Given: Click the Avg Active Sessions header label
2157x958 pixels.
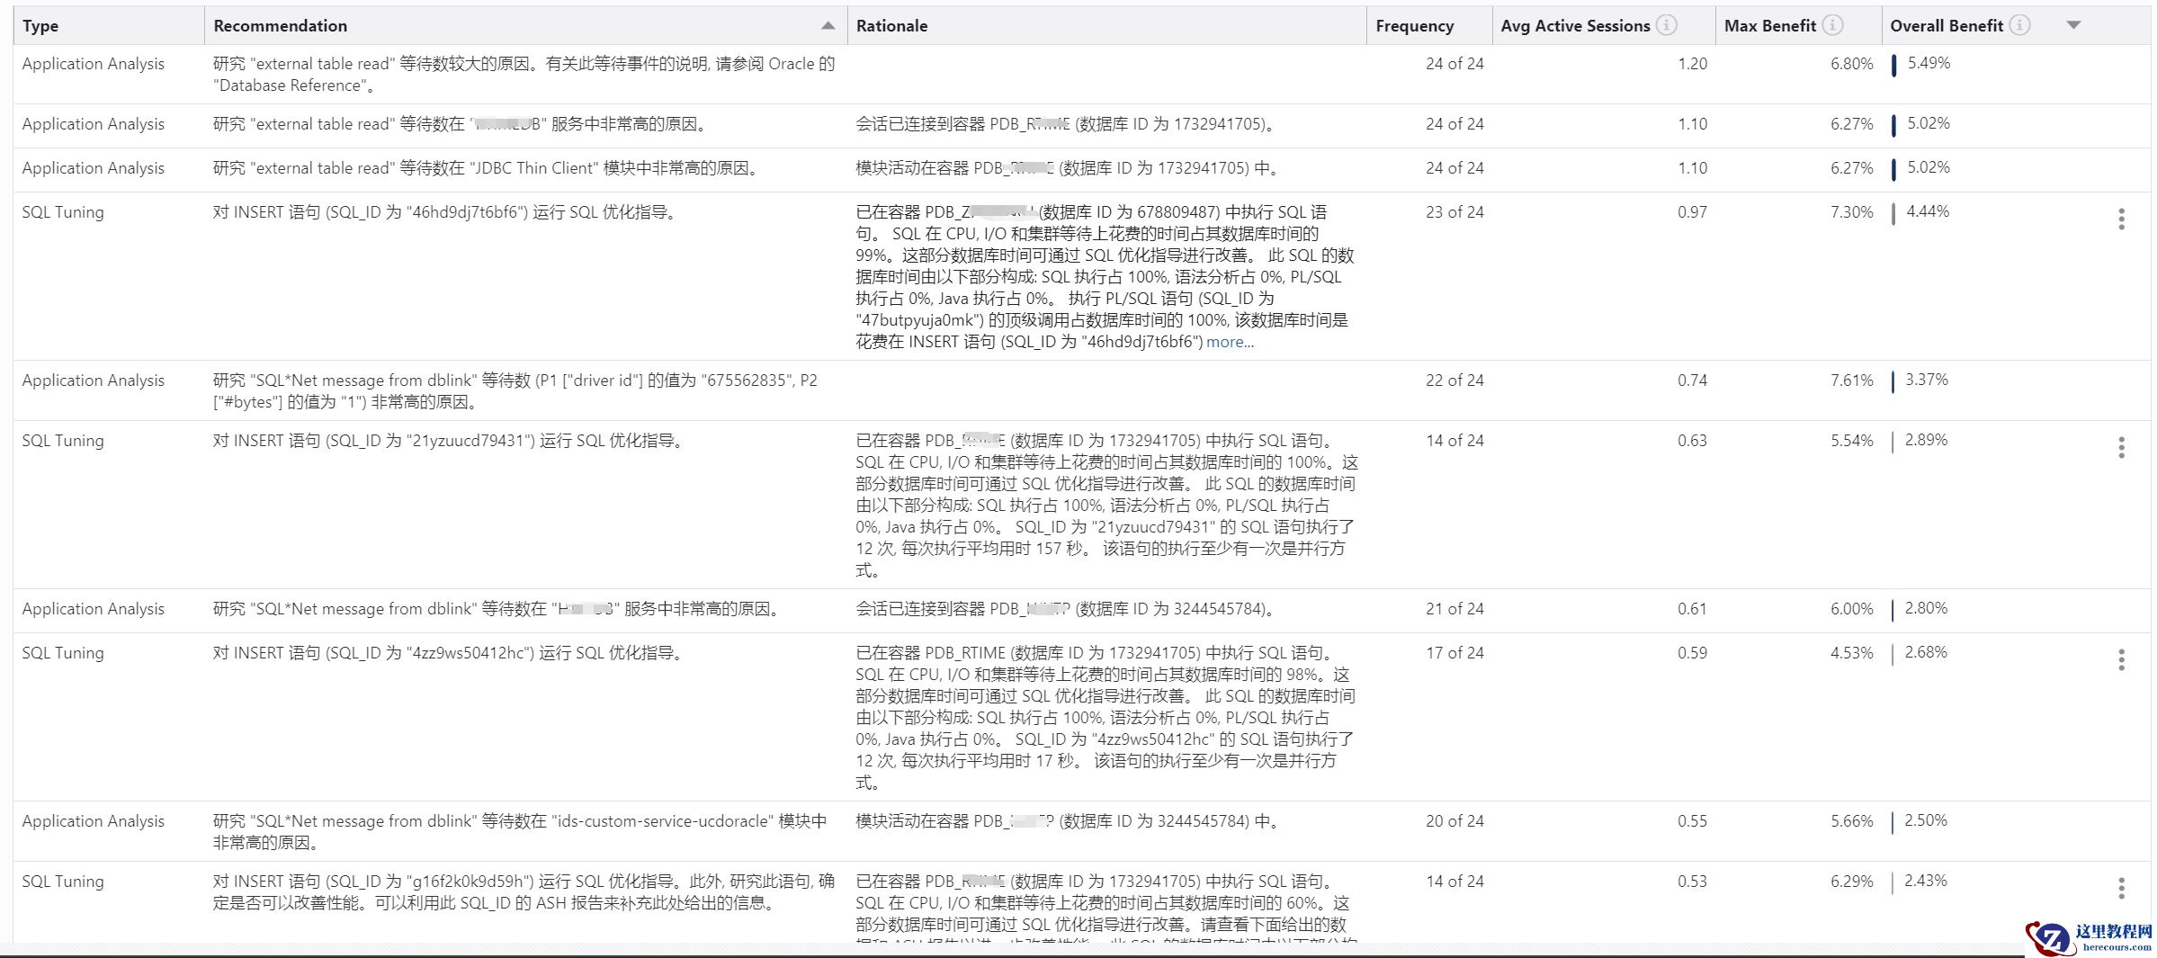Looking at the screenshot, I should click(x=1575, y=26).
